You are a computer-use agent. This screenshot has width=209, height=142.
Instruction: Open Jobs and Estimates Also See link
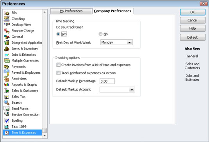(x=192, y=78)
